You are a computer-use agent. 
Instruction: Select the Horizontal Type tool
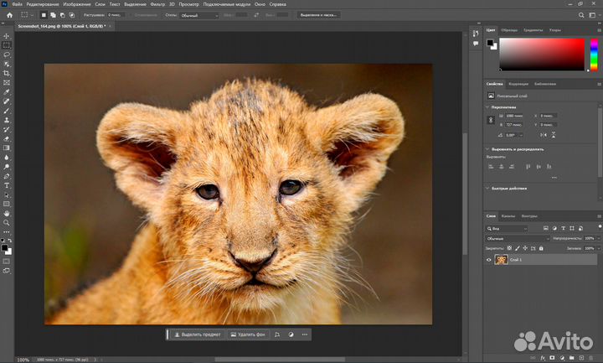coord(7,185)
